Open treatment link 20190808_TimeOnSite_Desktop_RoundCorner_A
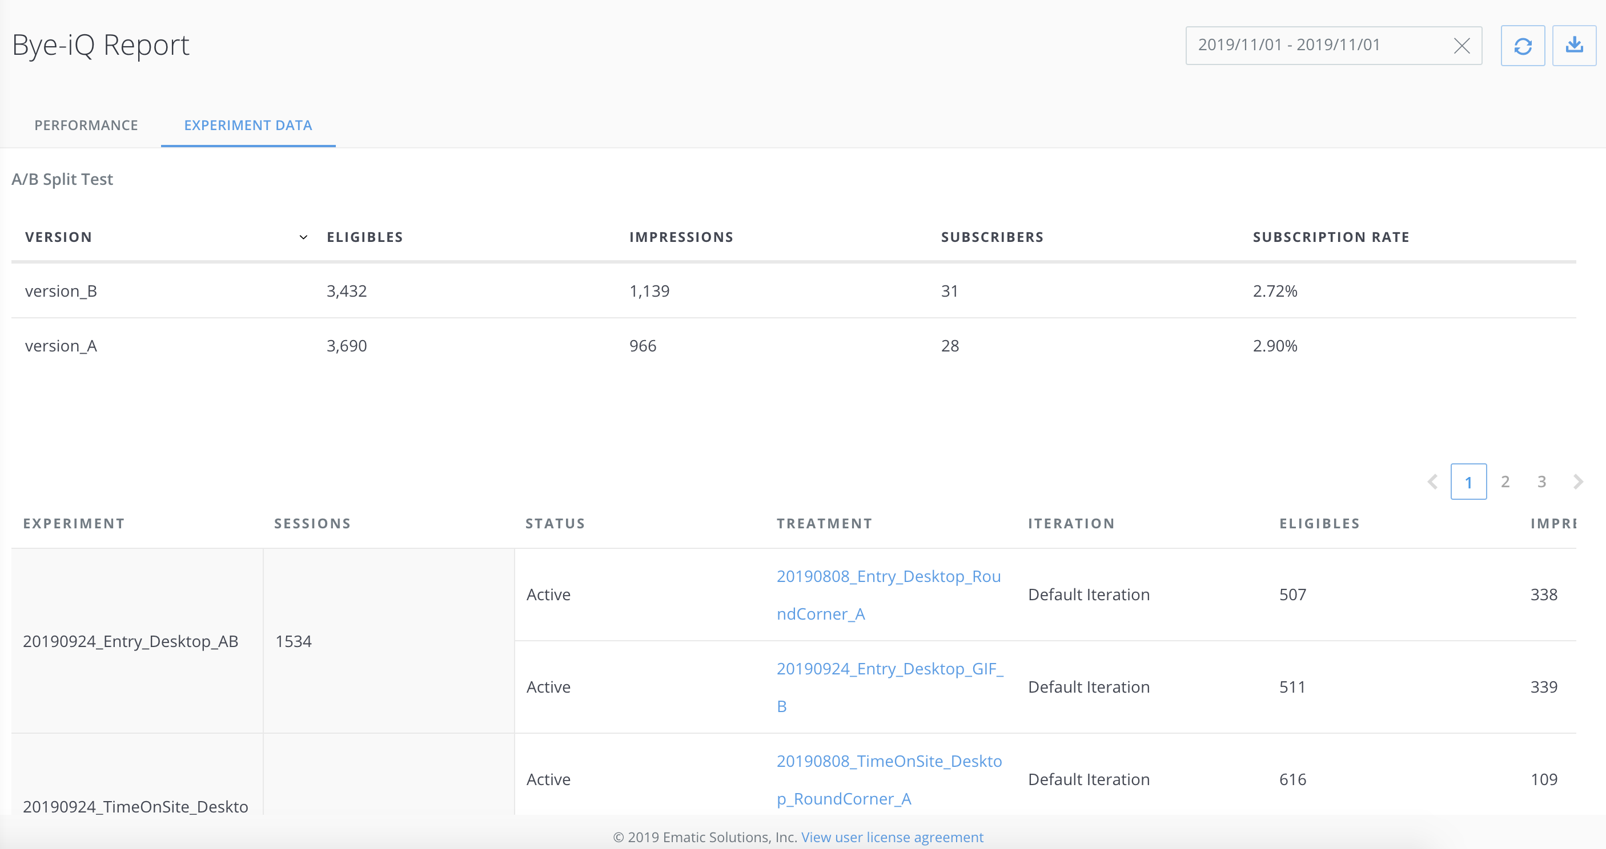 tap(889, 780)
